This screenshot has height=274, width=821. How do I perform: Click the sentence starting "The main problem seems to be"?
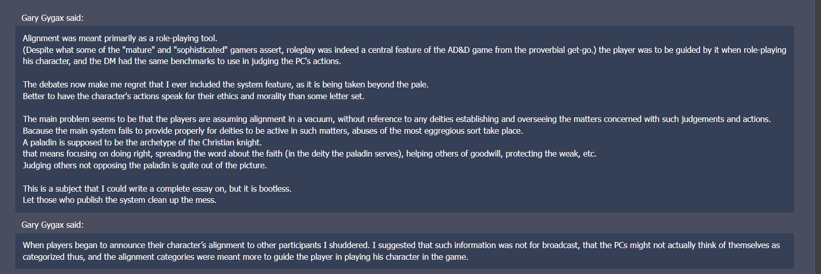396,119
